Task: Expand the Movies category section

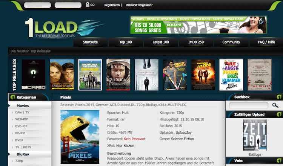Action: tap(23, 106)
